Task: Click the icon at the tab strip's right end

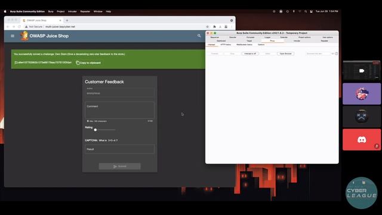Action: tap(232, 20)
